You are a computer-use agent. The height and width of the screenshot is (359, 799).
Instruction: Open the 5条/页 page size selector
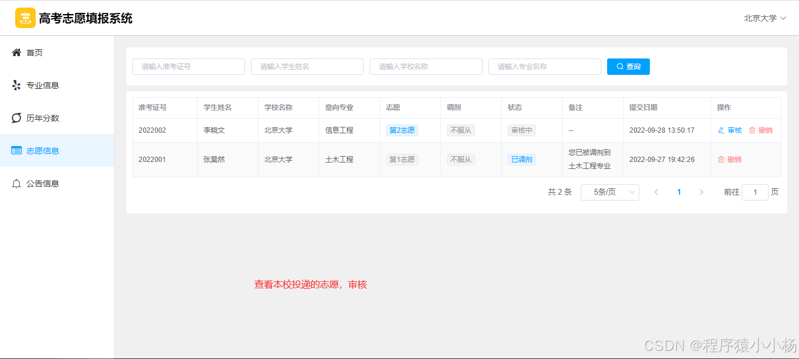point(610,192)
